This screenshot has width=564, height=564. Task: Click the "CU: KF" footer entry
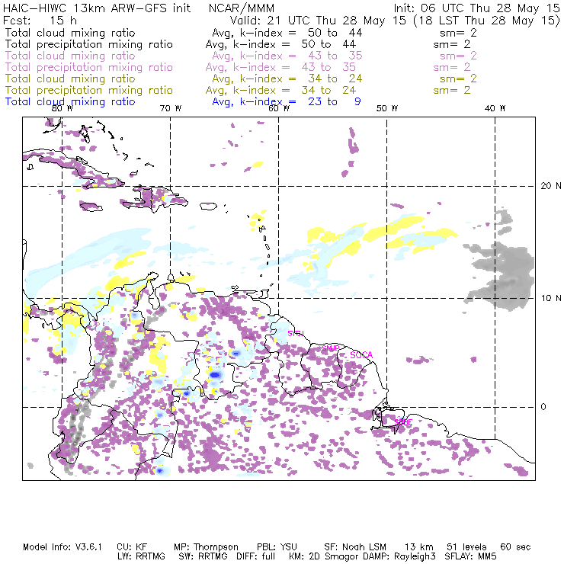tap(132, 547)
